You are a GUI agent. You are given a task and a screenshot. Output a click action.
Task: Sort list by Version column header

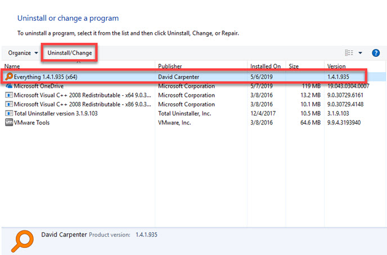point(336,66)
